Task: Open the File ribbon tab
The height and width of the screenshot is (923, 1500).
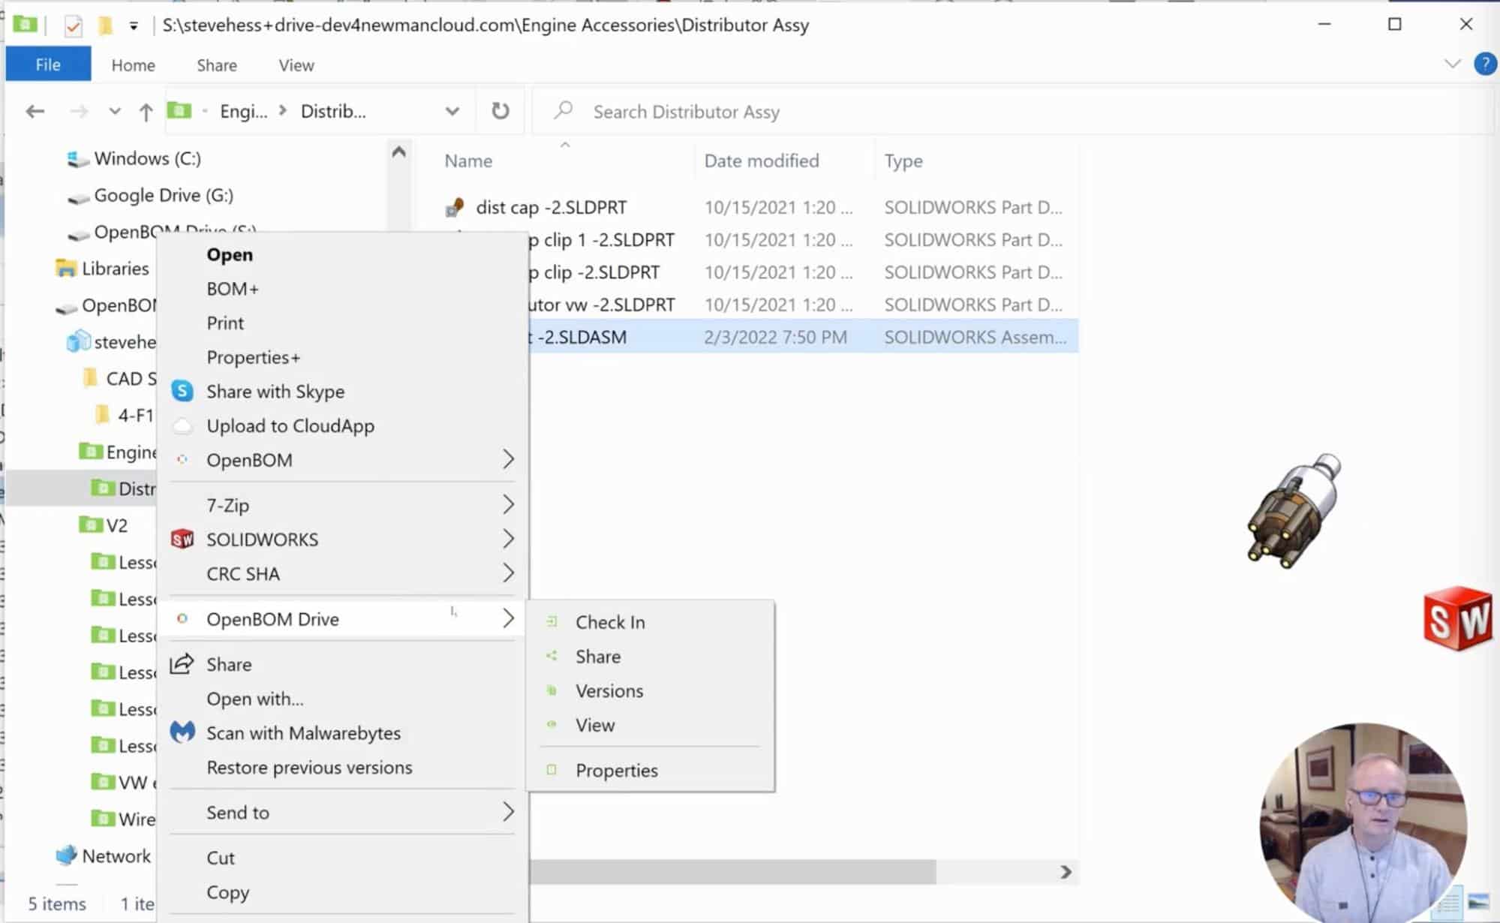Action: click(x=48, y=65)
